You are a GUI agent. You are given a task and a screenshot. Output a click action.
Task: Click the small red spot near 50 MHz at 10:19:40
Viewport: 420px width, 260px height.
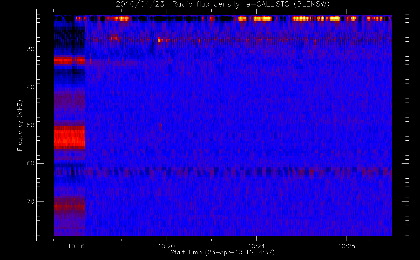[160, 126]
